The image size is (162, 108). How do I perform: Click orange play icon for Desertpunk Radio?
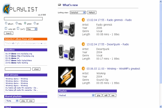(x=83, y=44)
